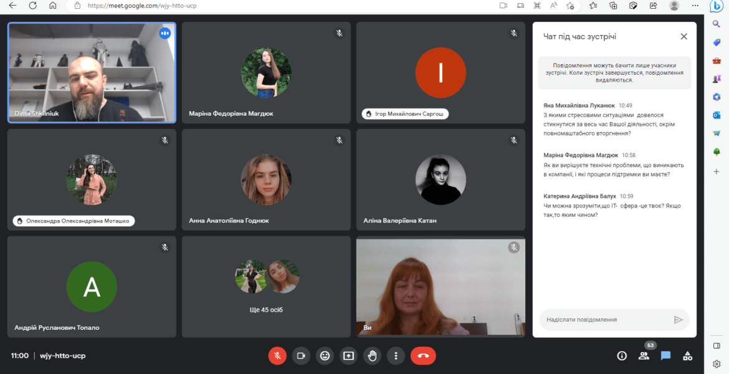
Task: Open browser settings and more menu
Action: (695, 6)
